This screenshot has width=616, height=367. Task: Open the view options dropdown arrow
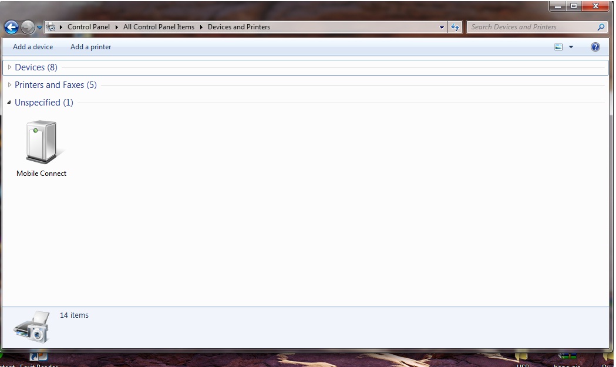[x=571, y=47]
